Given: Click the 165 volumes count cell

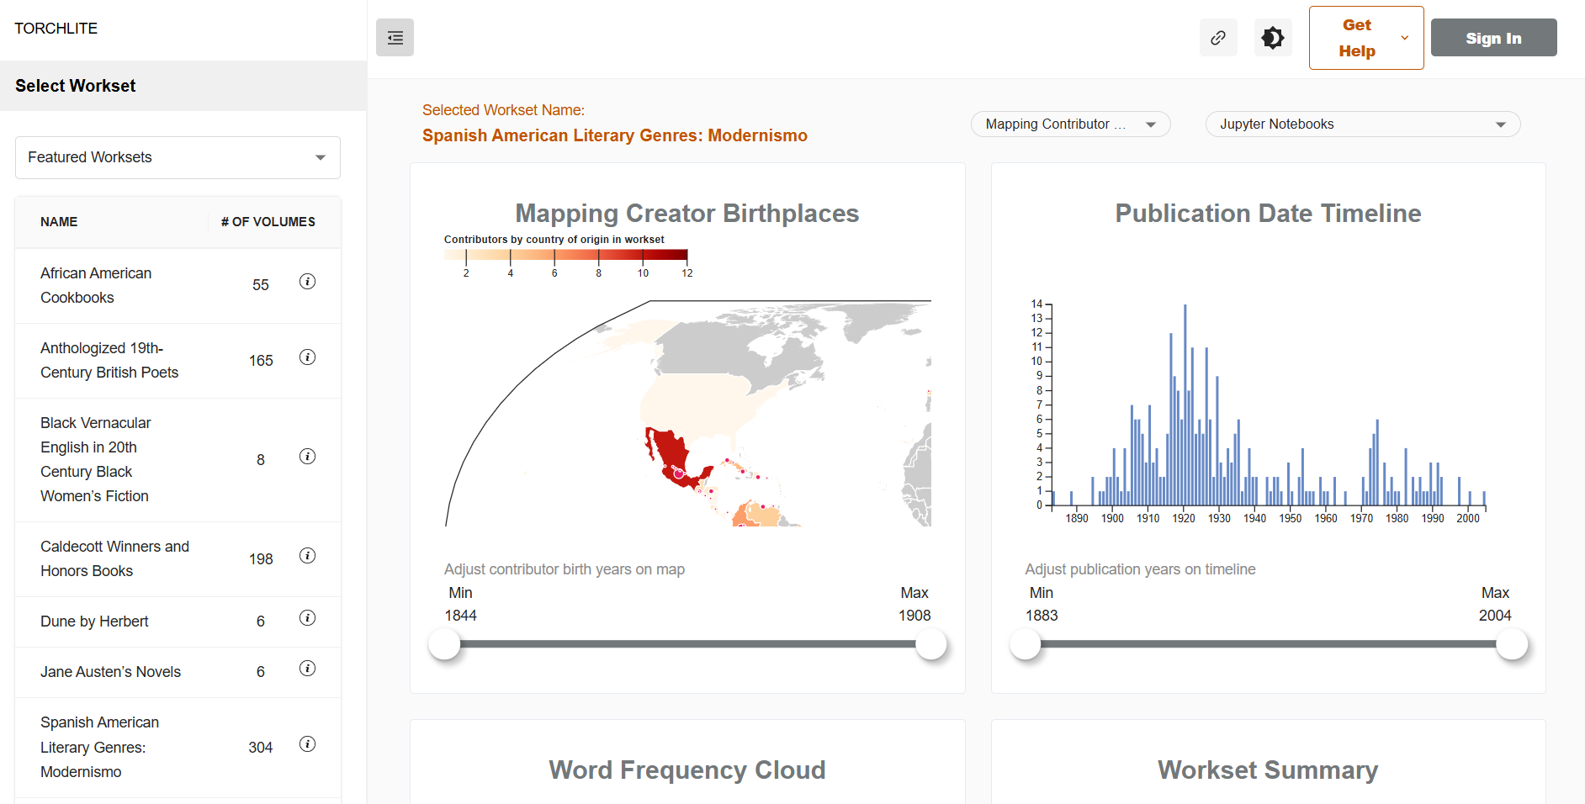Looking at the screenshot, I should 261,361.
